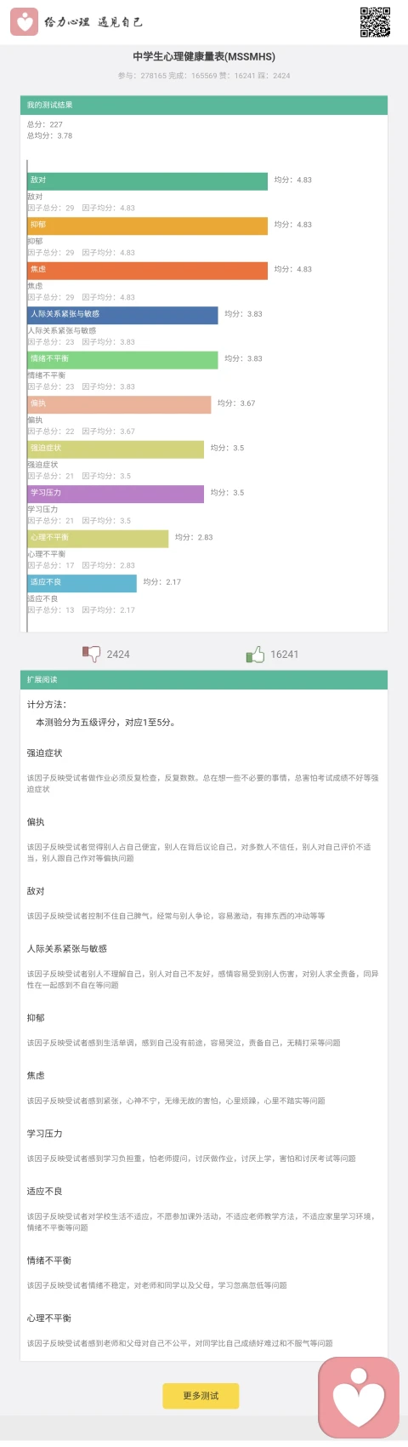Screen dimensions: 408x1447
Task: Select the light green 情绪不平衡 bar
Action: (x=123, y=359)
